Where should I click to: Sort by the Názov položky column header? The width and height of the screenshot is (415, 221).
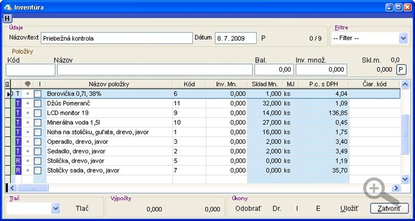pyautogui.click(x=108, y=84)
